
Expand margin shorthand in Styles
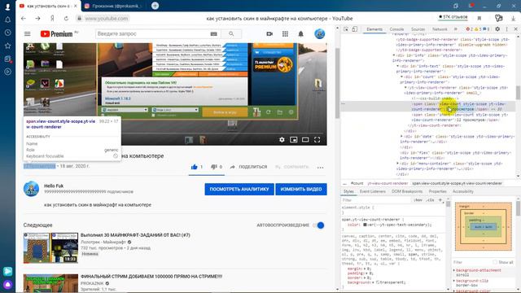pyautogui.click(x=366, y=269)
